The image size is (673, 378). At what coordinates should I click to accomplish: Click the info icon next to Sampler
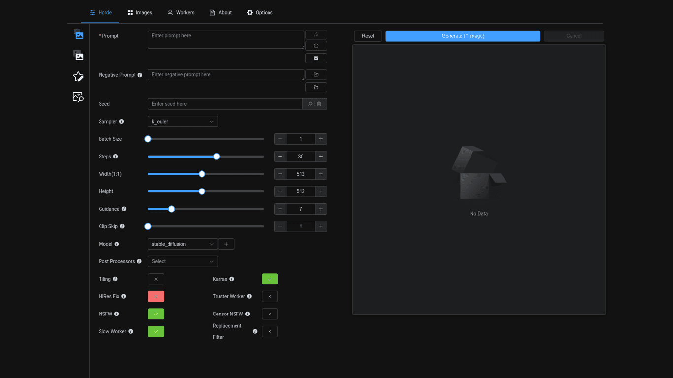click(x=122, y=122)
